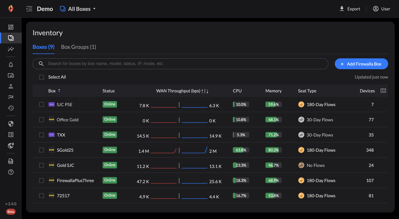Click the Devices column header
The image size is (399, 219).
[x=367, y=91]
